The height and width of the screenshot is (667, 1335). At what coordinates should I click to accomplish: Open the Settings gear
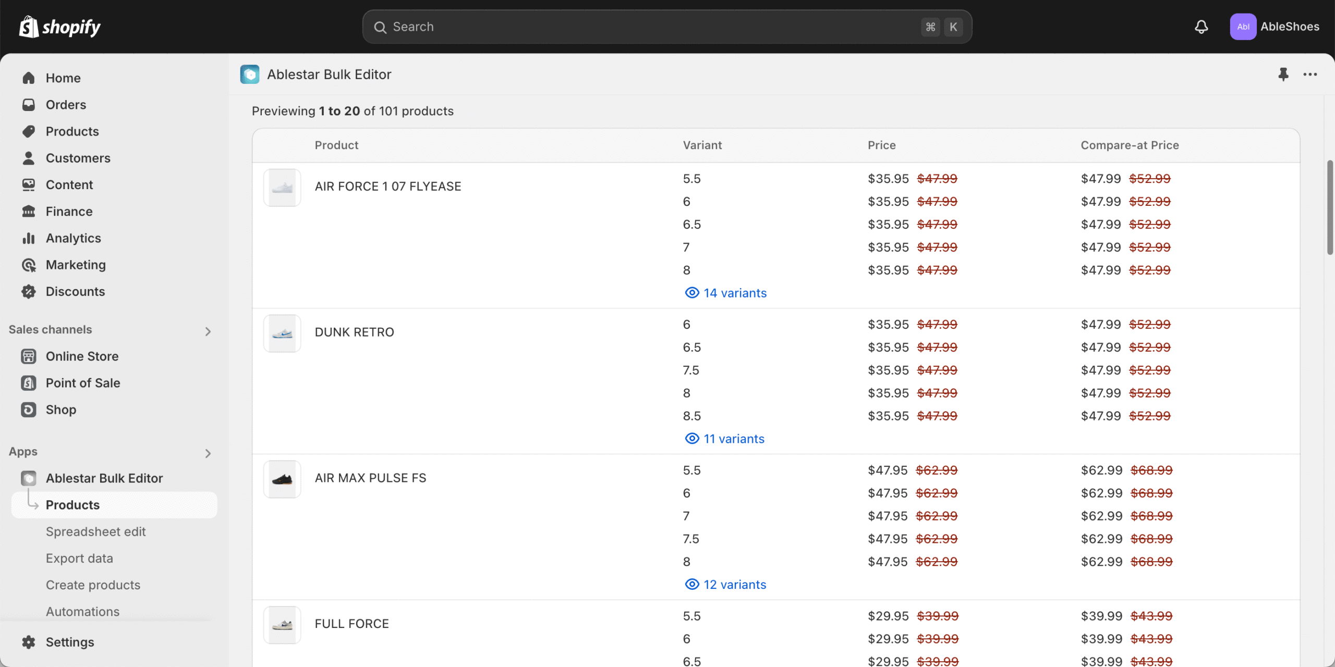pyautogui.click(x=69, y=642)
